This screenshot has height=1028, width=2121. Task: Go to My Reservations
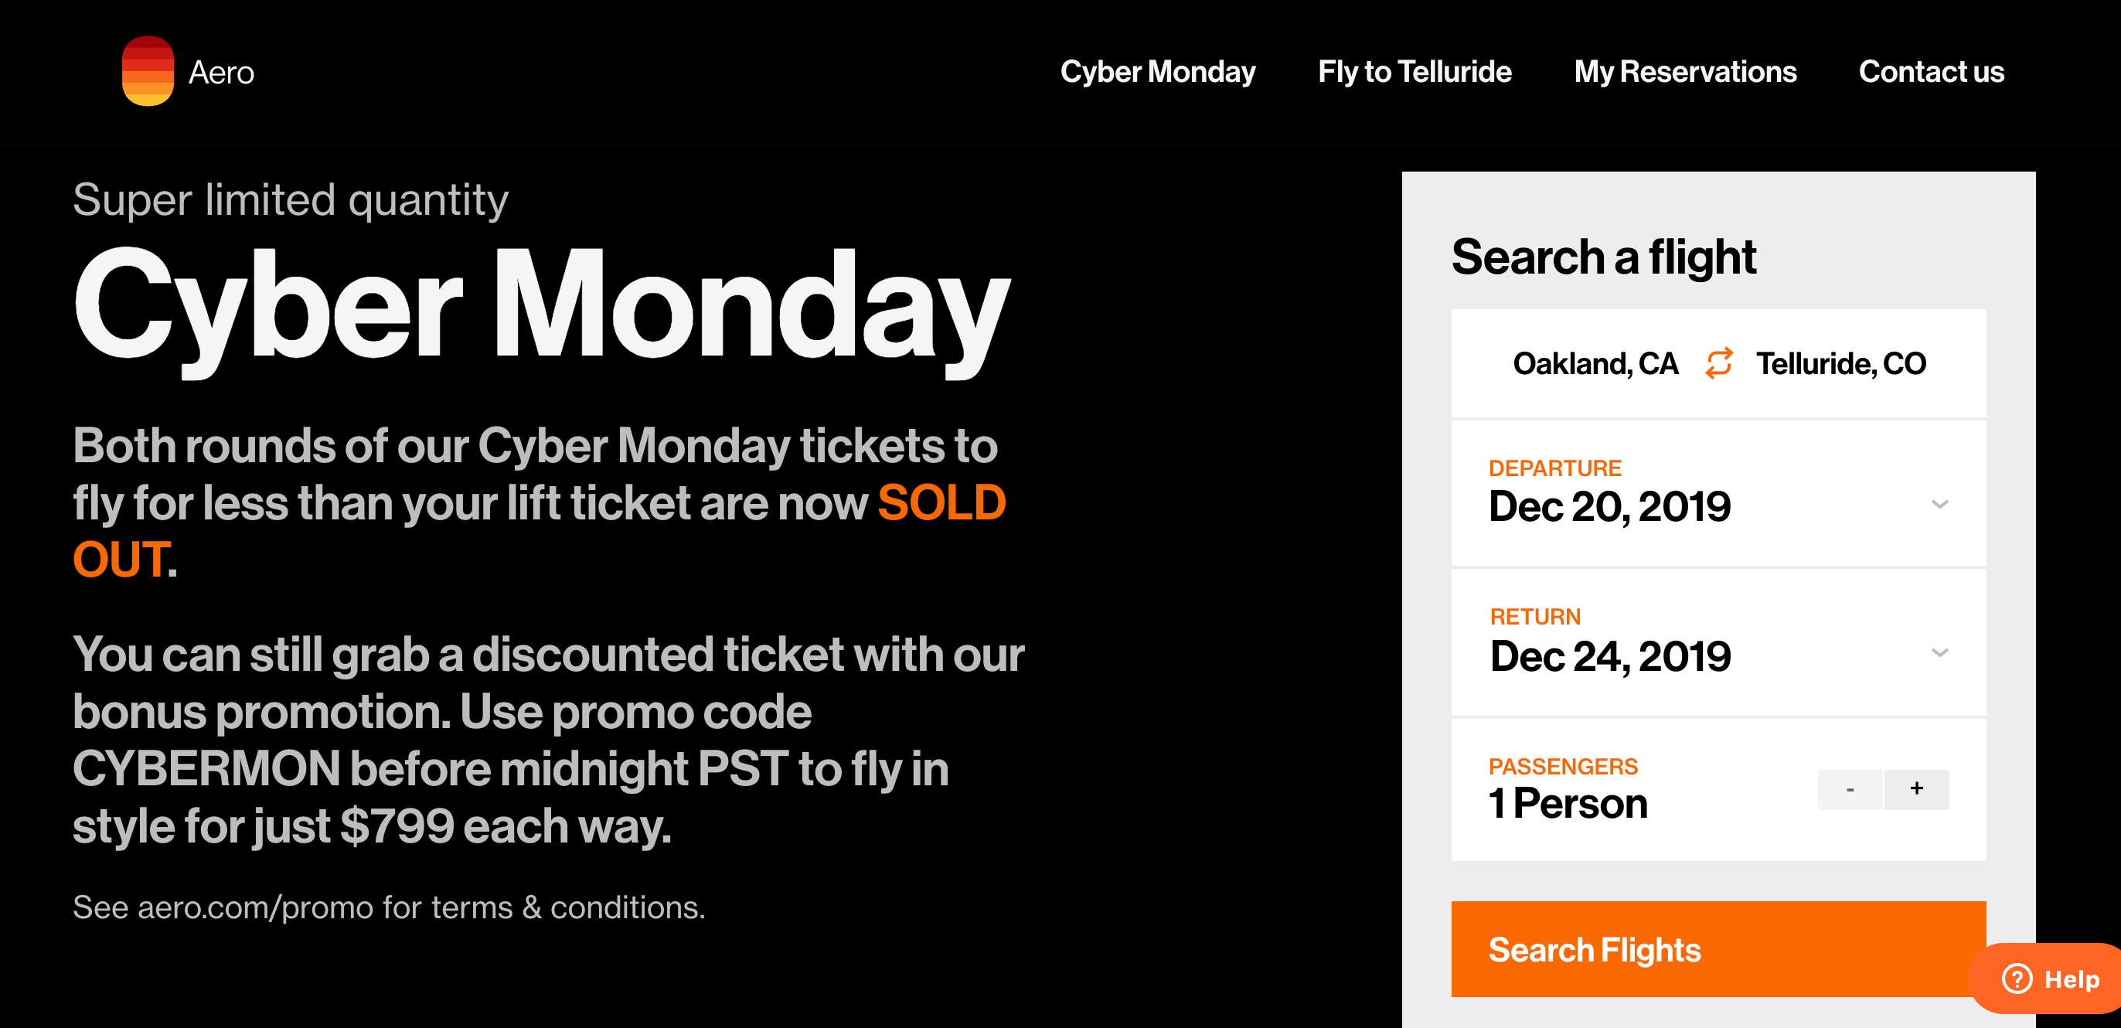1684,72
